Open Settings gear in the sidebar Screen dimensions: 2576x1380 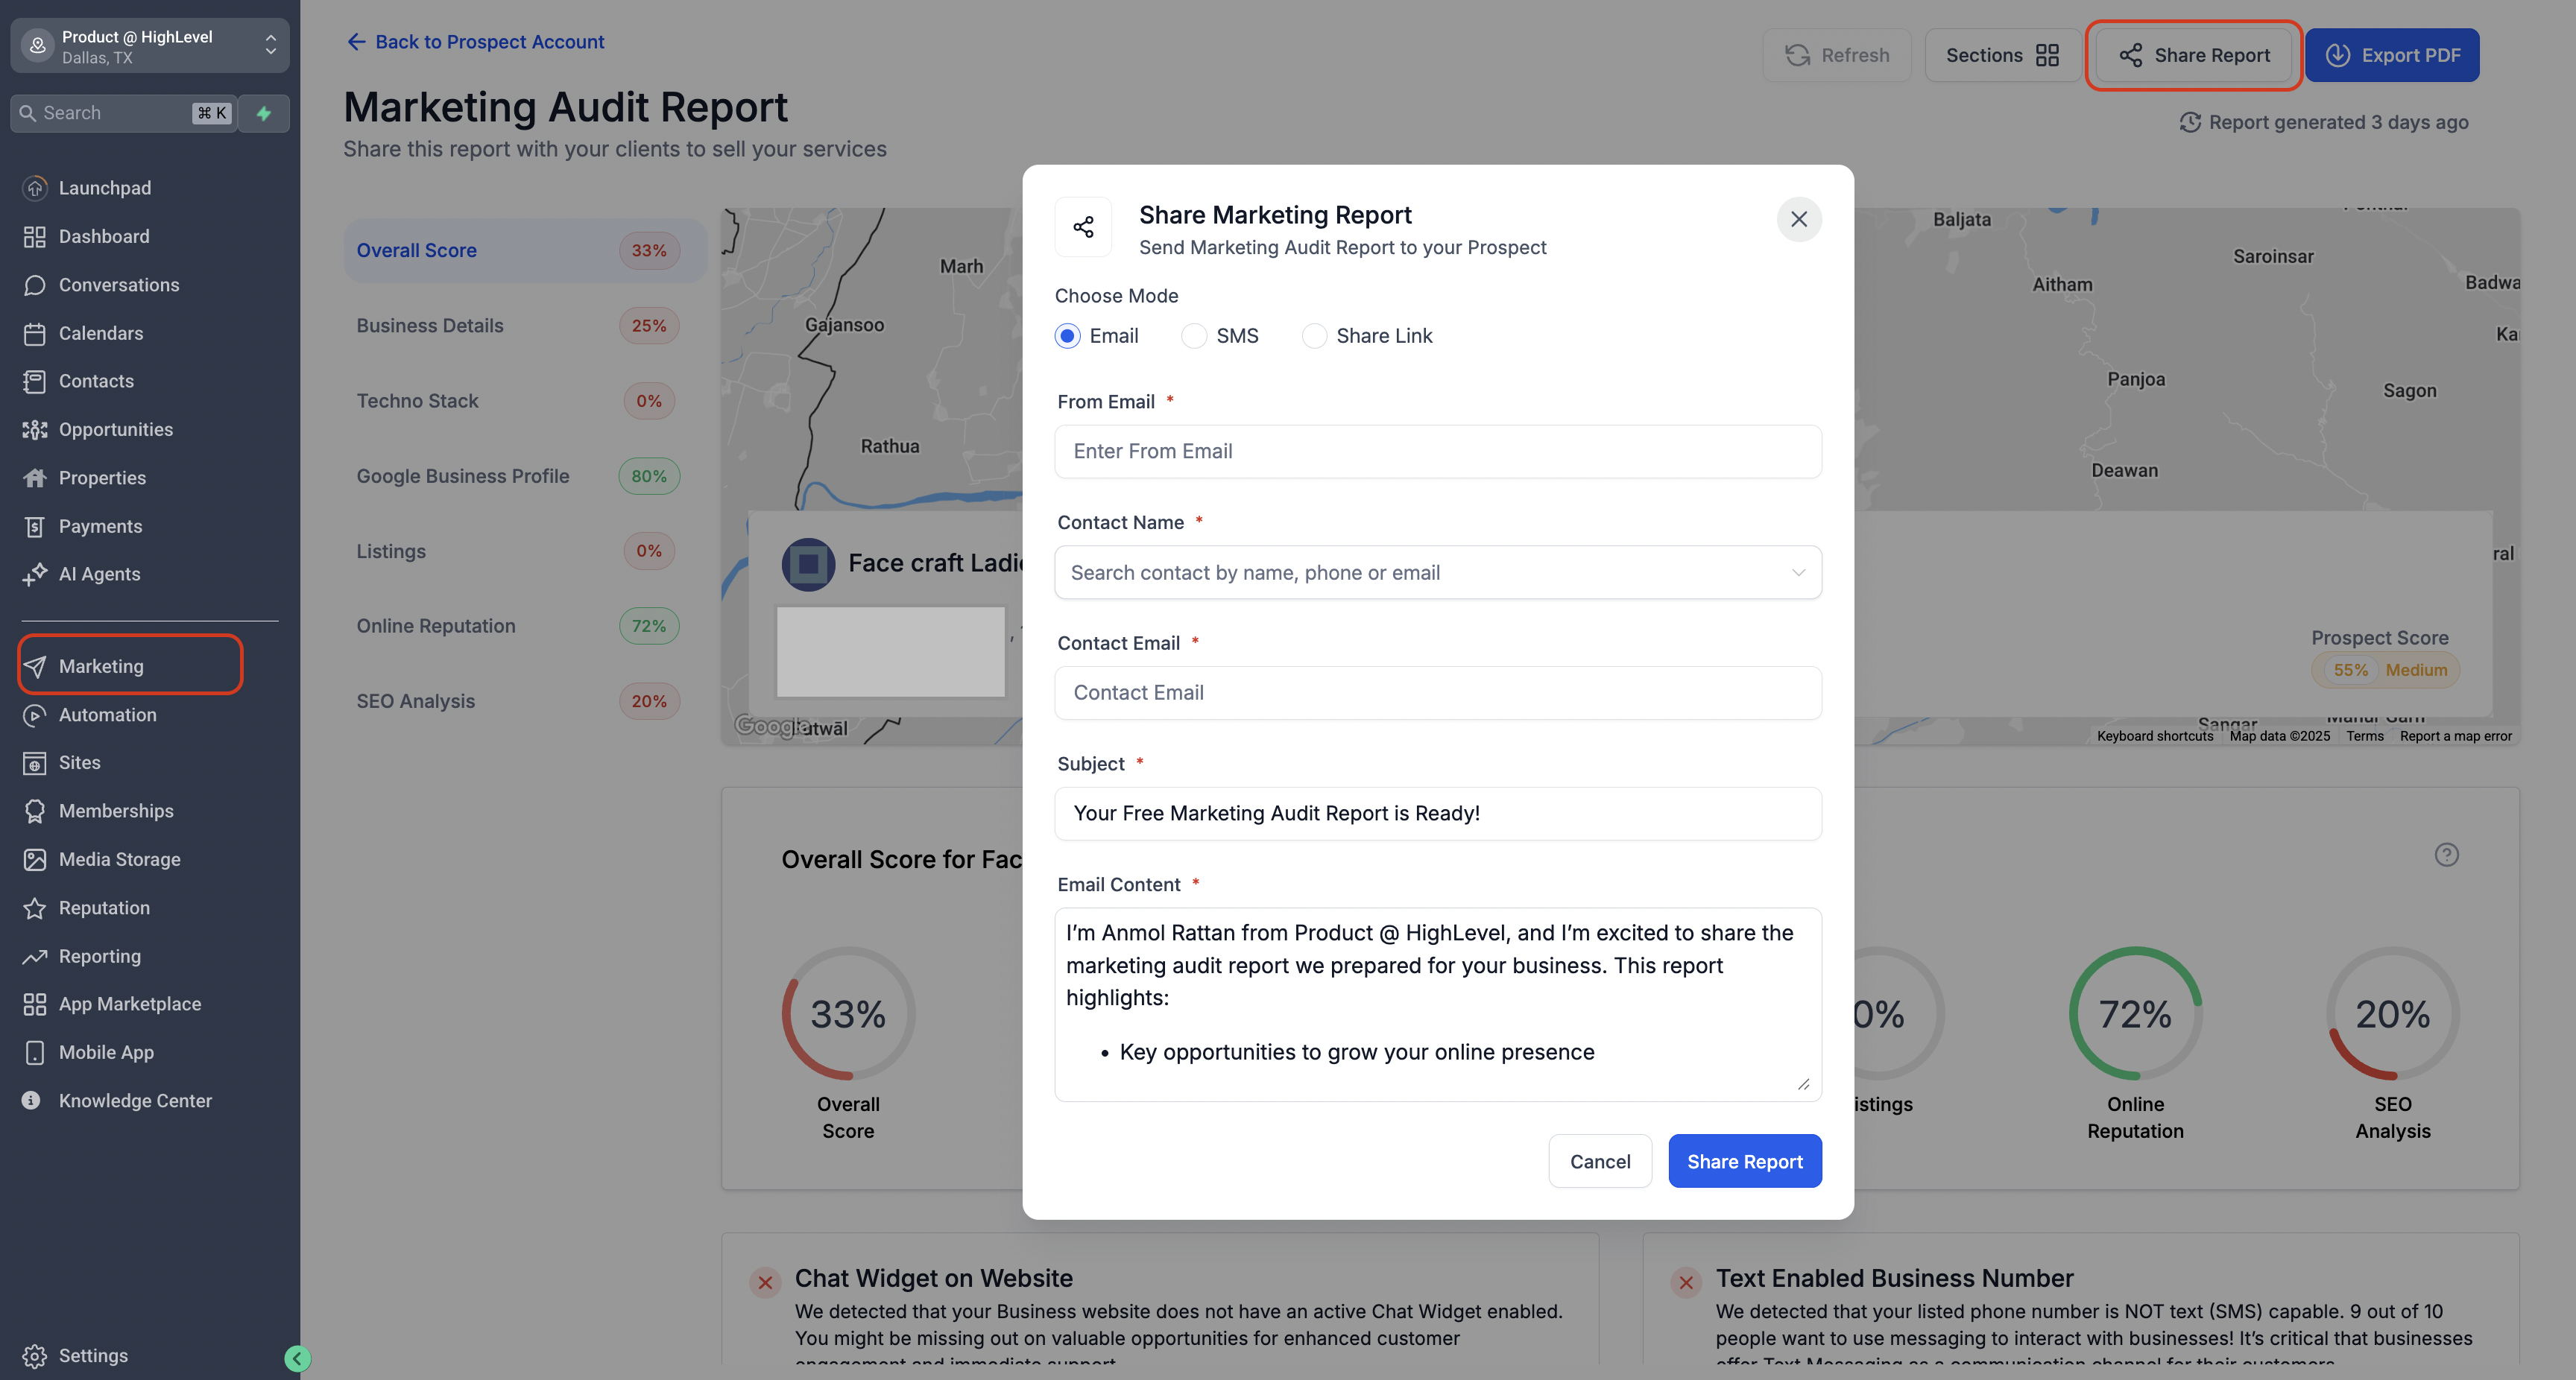35,1355
